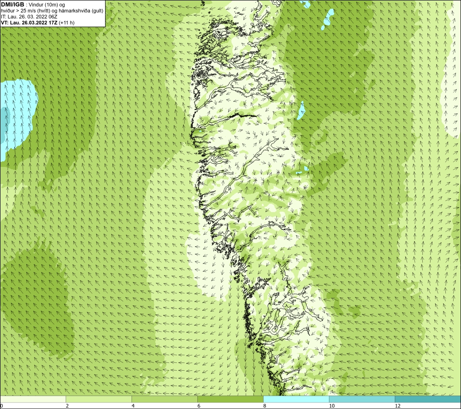The height and width of the screenshot is (409, 461).
Task: Click the 'hviður > 25 m/s' legend line
Action: pyautogui.click(x=52, y=11)
